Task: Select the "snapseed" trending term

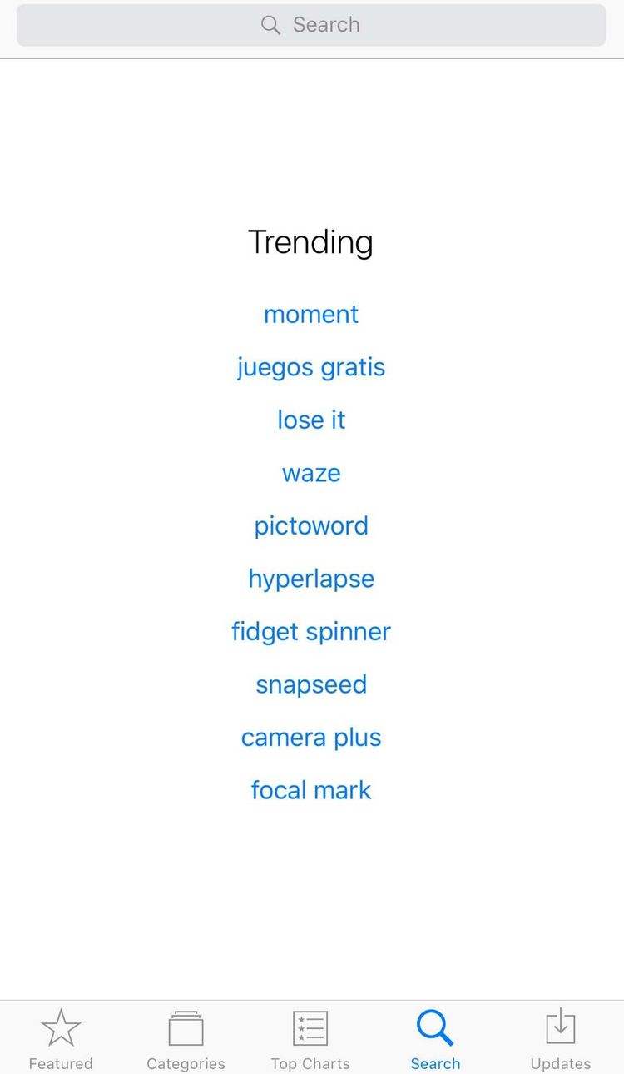Action: point(311,684)
